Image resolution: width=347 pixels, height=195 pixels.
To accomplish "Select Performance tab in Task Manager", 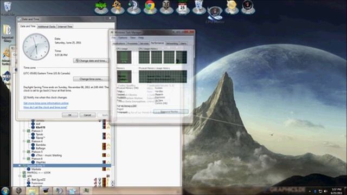I will (157, 43).
